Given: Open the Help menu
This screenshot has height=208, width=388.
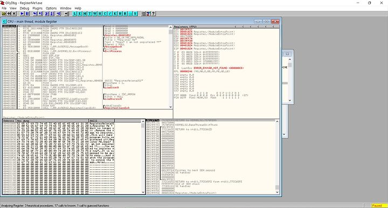Looking at the screenshot, I should (78, 8).
